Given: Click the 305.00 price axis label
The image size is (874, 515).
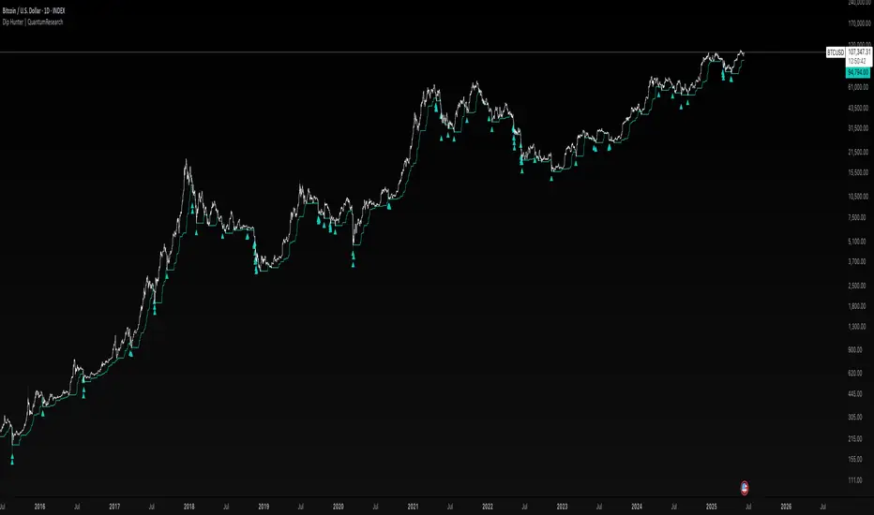Looking at the screenshot, I should click(x=855, y=417).
